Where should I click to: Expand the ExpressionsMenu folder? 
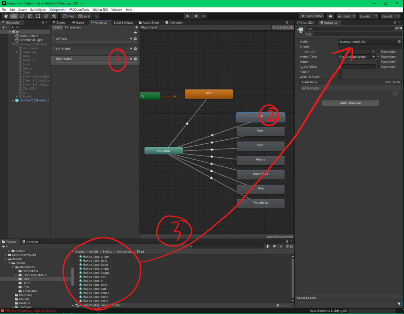point(16,275)
